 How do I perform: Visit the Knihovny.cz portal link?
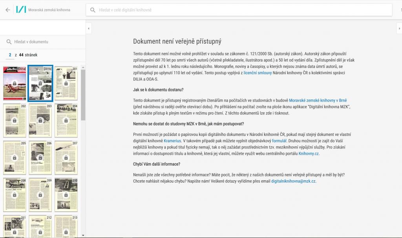point(309,154)
